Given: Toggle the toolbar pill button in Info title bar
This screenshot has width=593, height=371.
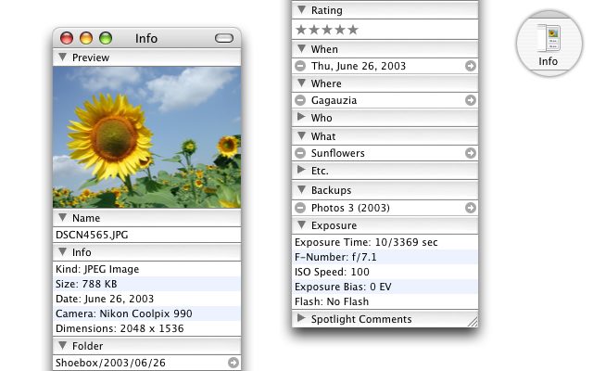Looking at the screenshot, I should point(224,38).
